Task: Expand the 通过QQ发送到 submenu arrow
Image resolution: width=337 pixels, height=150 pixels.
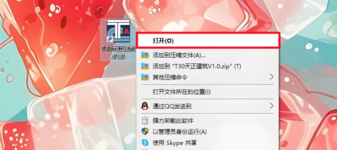Action: tap(271, 106)
